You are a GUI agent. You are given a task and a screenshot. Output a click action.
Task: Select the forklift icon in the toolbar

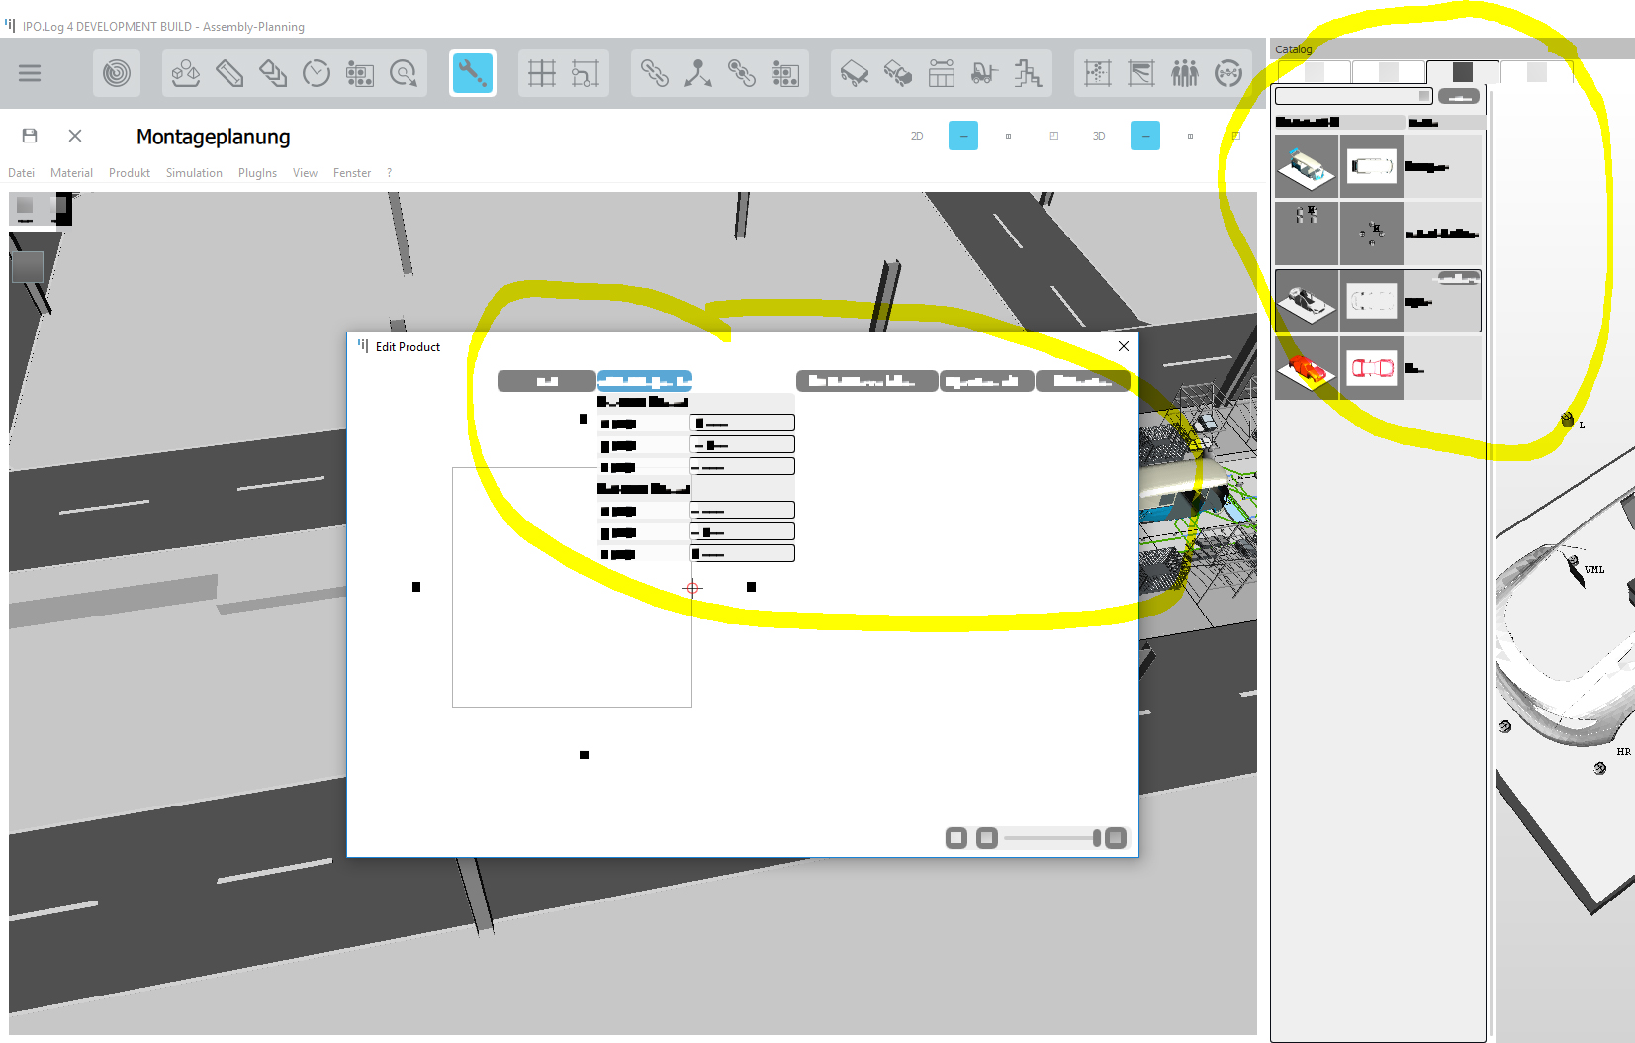pyautogui.click(x=984, y=73)
